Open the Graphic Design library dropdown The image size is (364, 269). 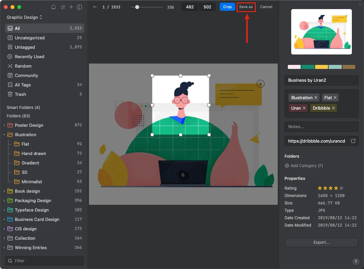coord(25,17)
